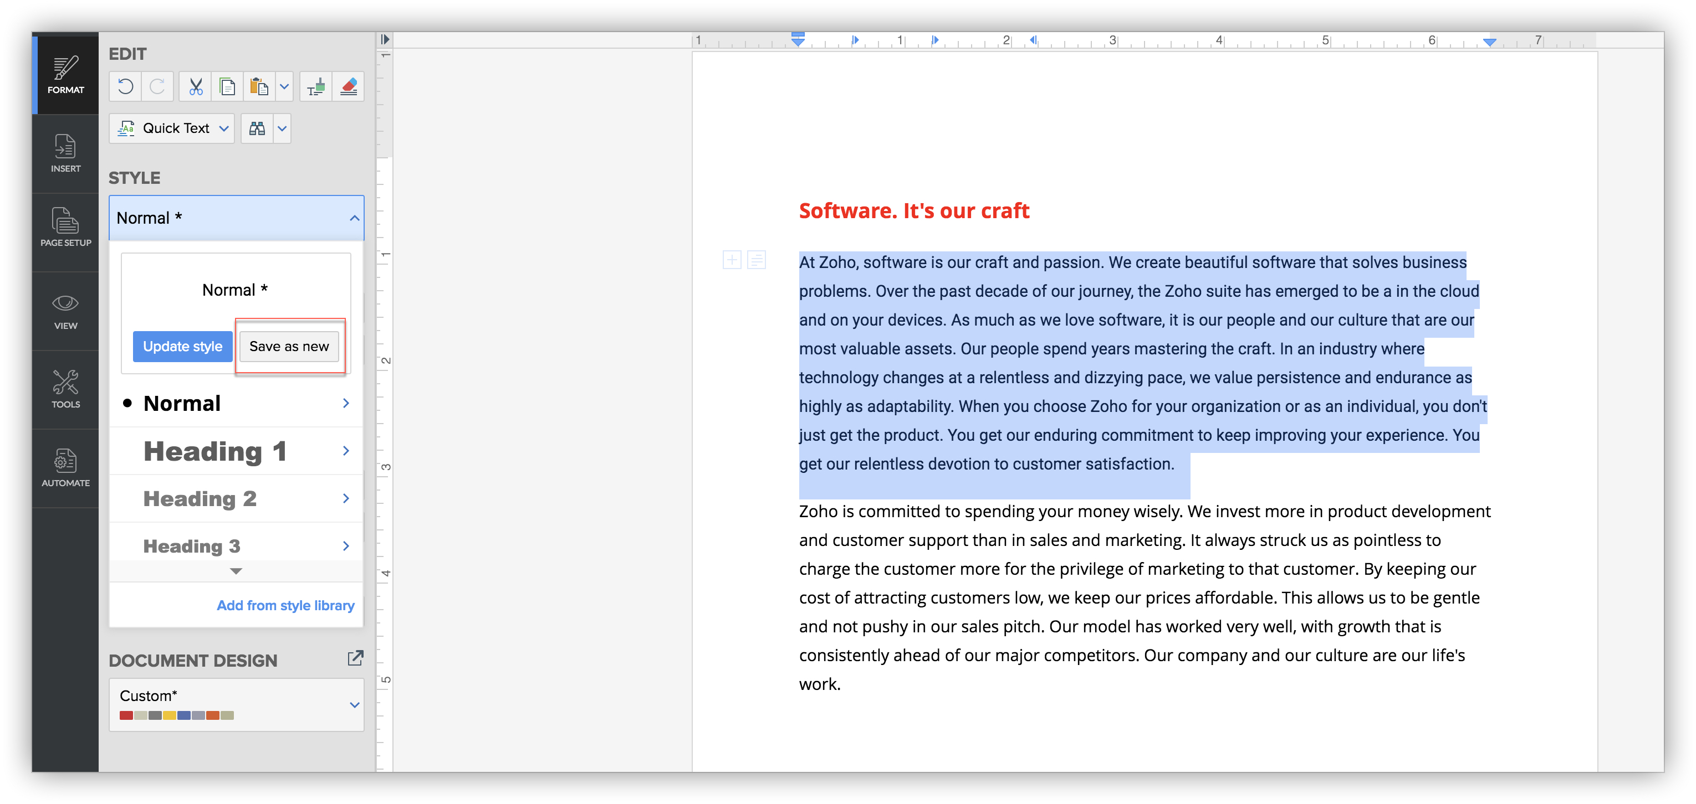Expand options for Heading 3 style
The height and width of the screenshot is (804, 1696).
pos(346,546)
